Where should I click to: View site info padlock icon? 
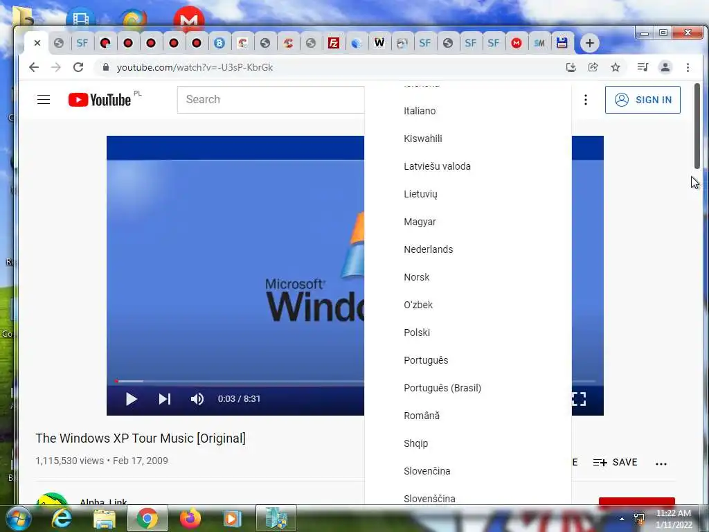click(x=106, y=67)
